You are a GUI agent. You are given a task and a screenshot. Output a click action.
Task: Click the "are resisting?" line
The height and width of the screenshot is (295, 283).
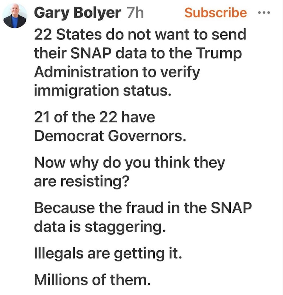[x=81, y=182]
